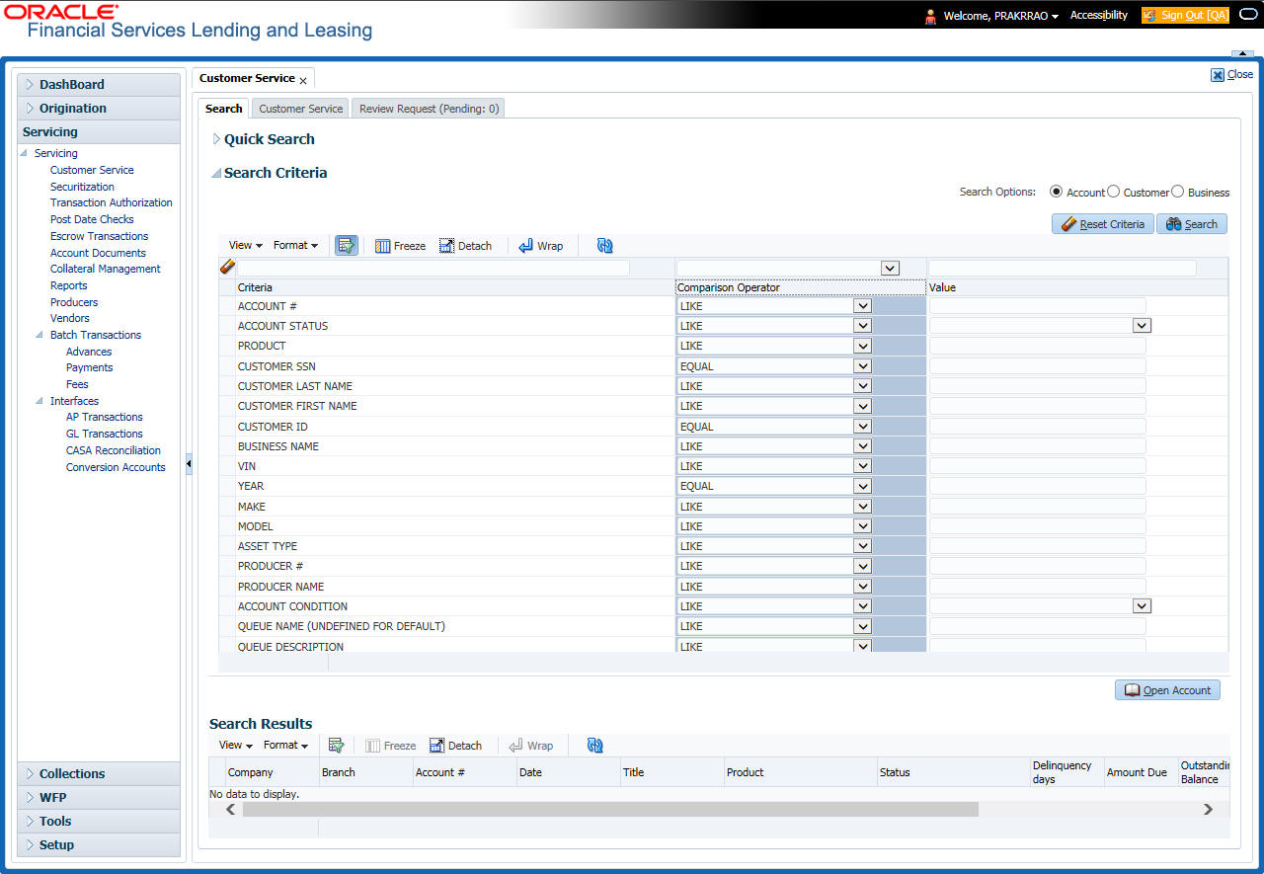Click collapse header arrow at upper right

click(1242, 53)
